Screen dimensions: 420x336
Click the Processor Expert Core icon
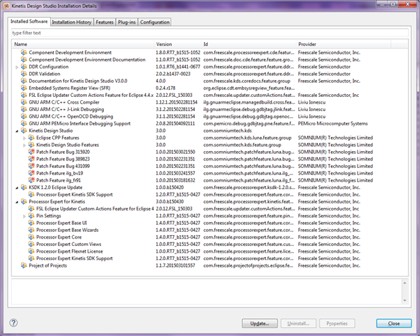point(31,236)
